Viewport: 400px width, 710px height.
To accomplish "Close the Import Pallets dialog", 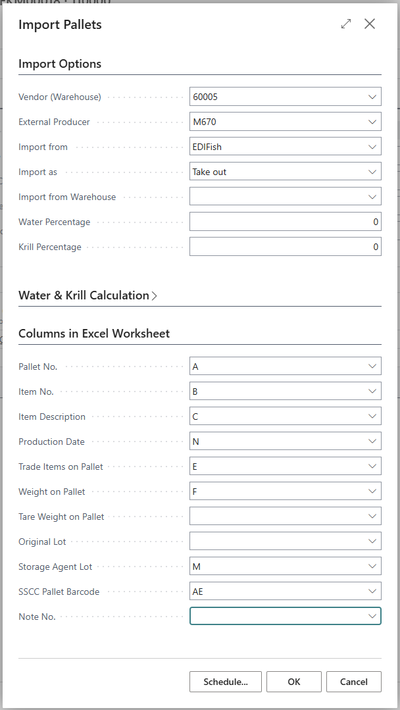I will 370,24.
